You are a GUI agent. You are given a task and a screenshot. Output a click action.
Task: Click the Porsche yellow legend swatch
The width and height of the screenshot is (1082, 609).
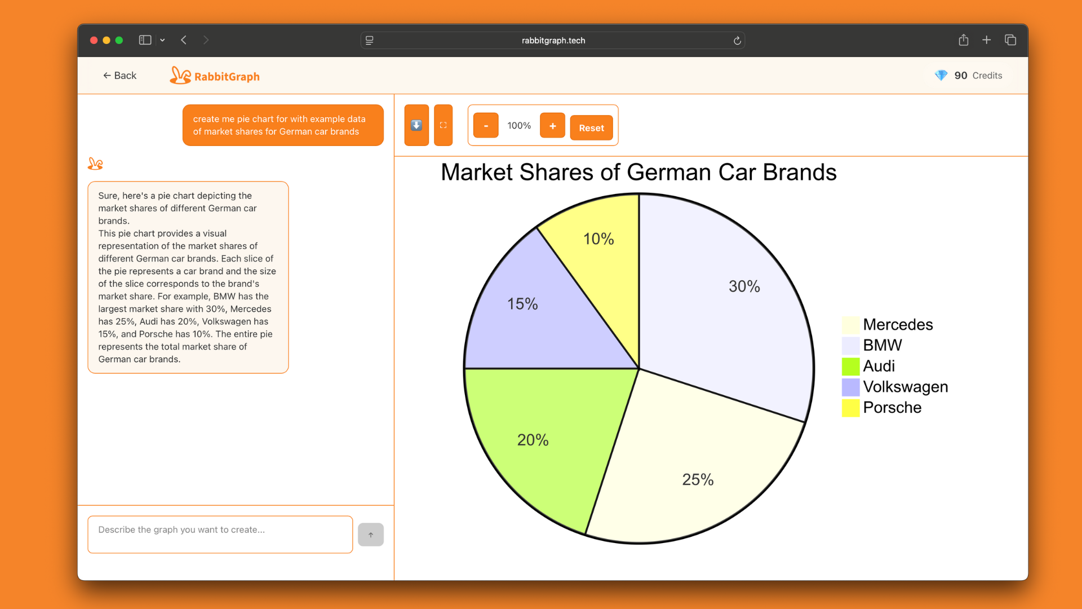(x=850, y=408)
